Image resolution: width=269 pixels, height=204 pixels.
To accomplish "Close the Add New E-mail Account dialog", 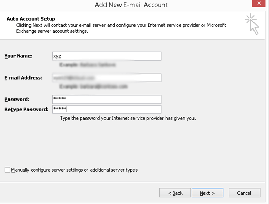I will point(259,3).
